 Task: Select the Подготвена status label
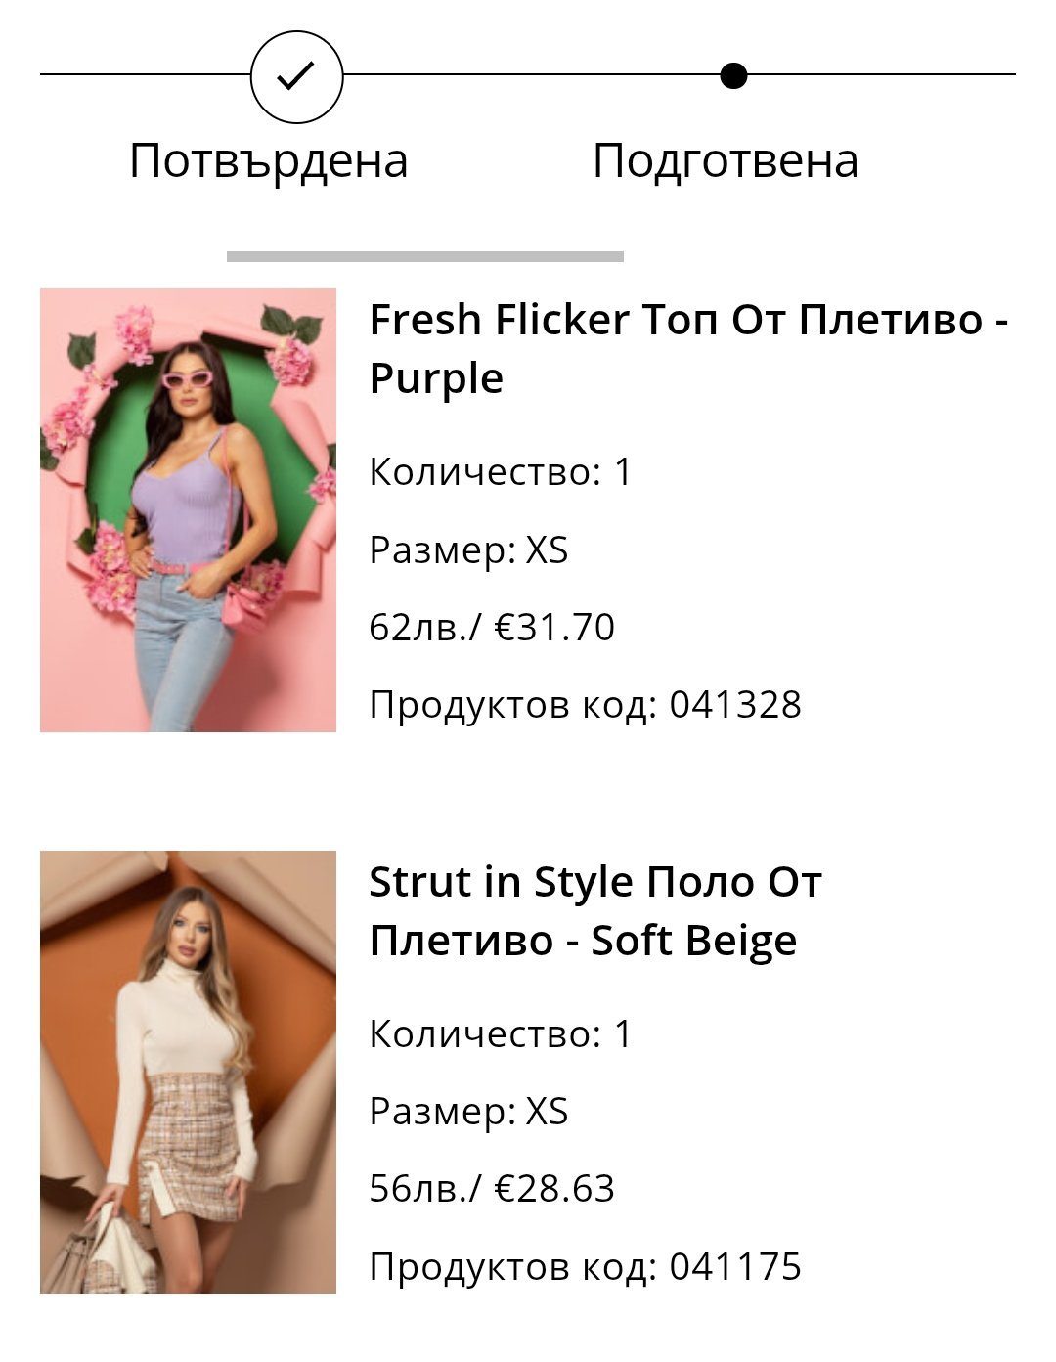pos(726,160)
